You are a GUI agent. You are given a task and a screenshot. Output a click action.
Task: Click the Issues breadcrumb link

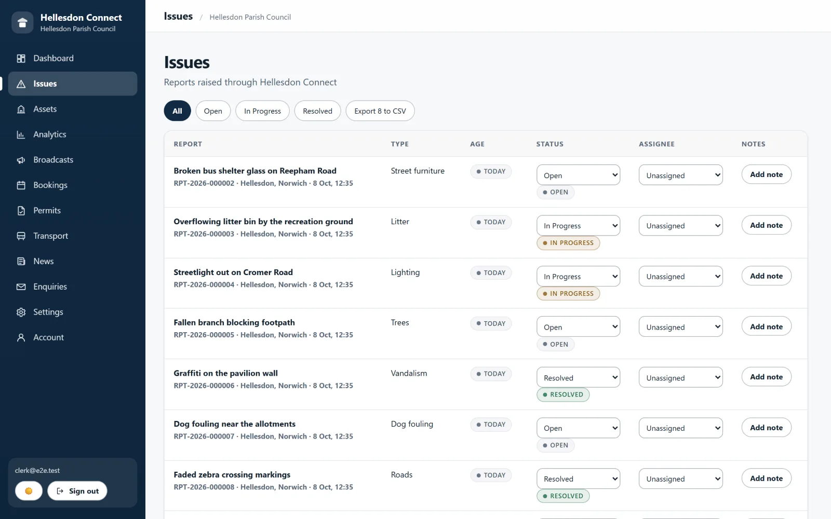point(178,16)
